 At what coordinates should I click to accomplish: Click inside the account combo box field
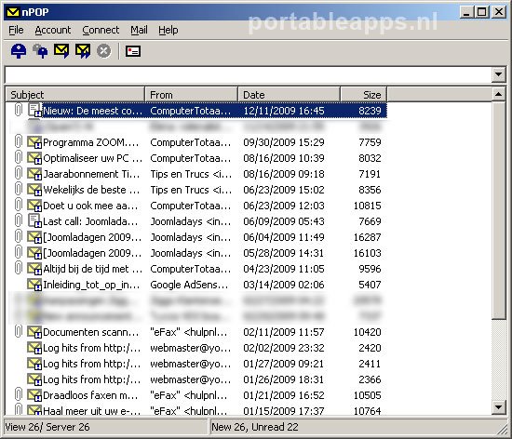click(249, 74)
